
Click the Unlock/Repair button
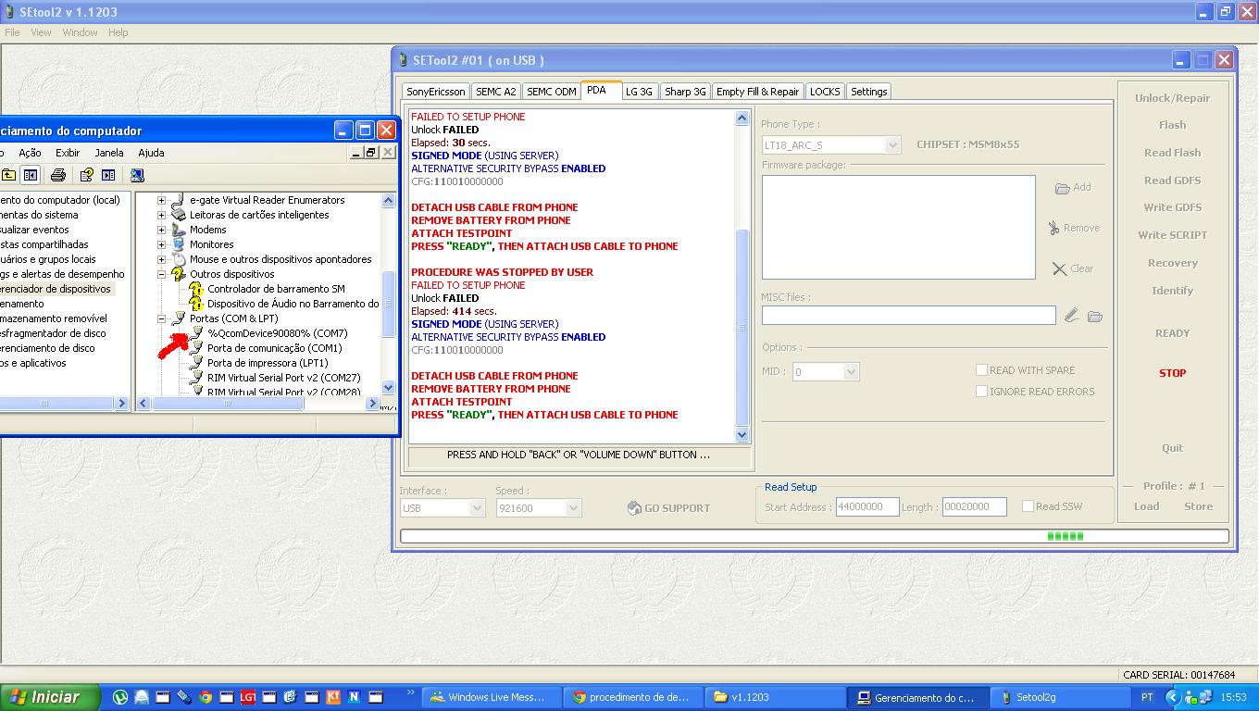coord(1172,98)
